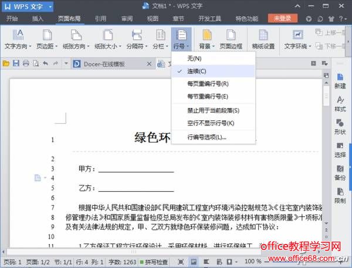Open the 形状 shapes sidebar panel
352x268 pixels.
point(340,127)
